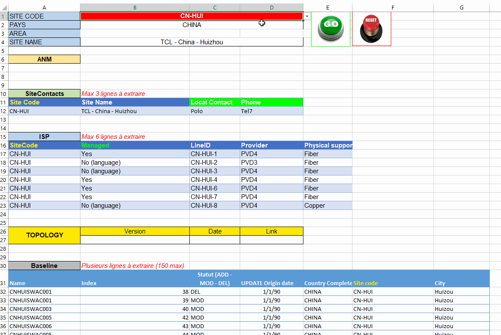
Task: Select the CNHUISWAC003 name cell
Action: pos(44,309)
